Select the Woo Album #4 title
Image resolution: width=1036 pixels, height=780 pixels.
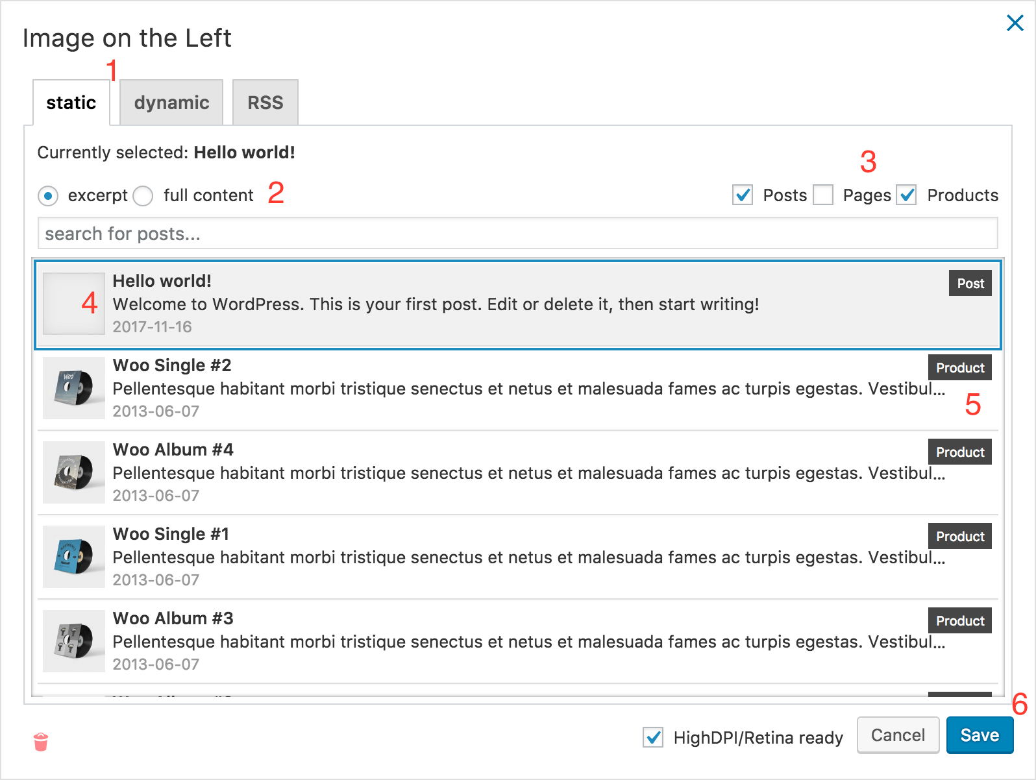tap(173, 450)
